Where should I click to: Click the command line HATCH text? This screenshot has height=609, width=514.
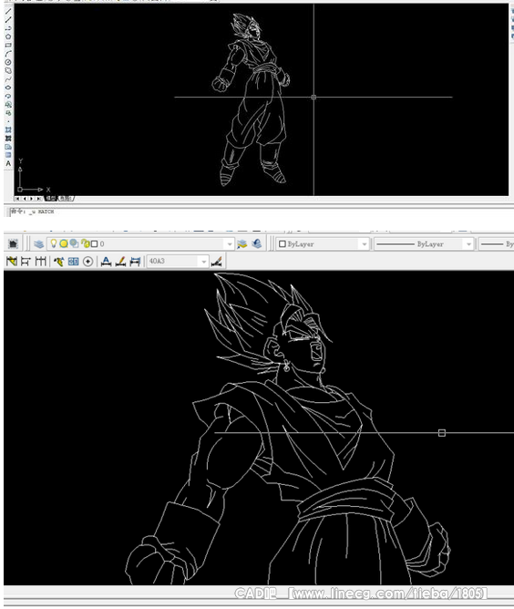tap(46, 212)
